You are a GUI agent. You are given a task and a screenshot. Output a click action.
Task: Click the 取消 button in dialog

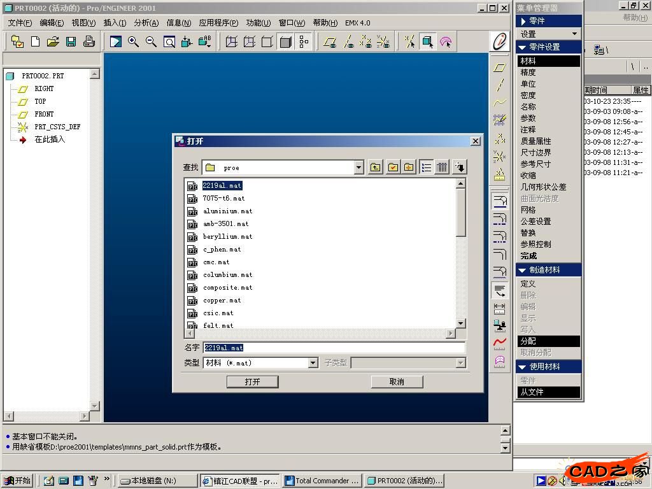click(x=397, y=381)
